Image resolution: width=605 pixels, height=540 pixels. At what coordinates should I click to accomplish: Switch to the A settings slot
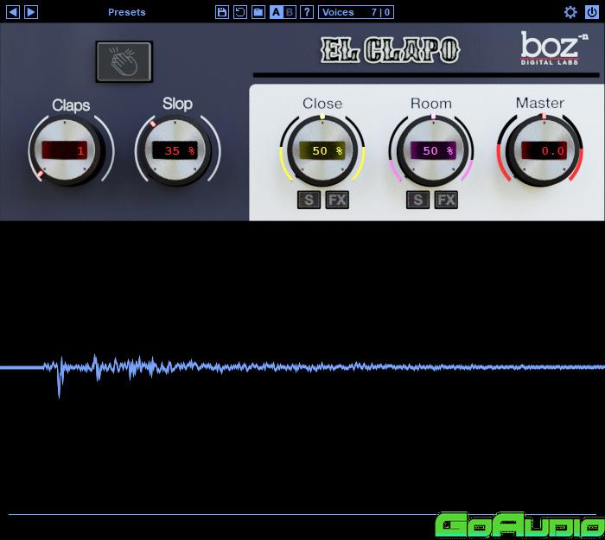point(276,12)
